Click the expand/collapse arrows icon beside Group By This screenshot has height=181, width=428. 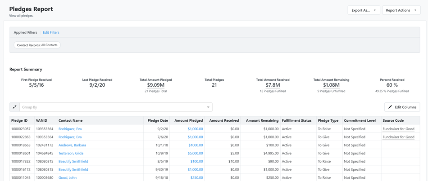click(x=14, y=107)
